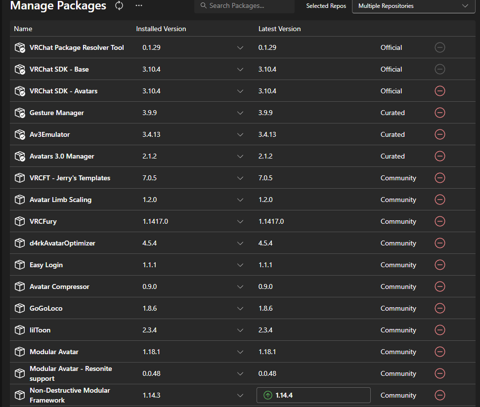Open version dropdown for Non-Destructive Modular Framework
The width and height of the screenshot is (480, 407).
tap(240, 395)
